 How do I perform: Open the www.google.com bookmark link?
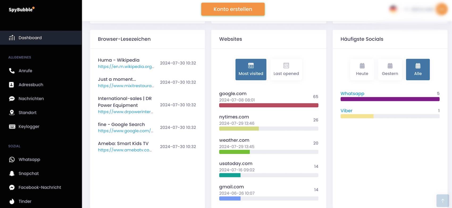click(x=125, y=131)
